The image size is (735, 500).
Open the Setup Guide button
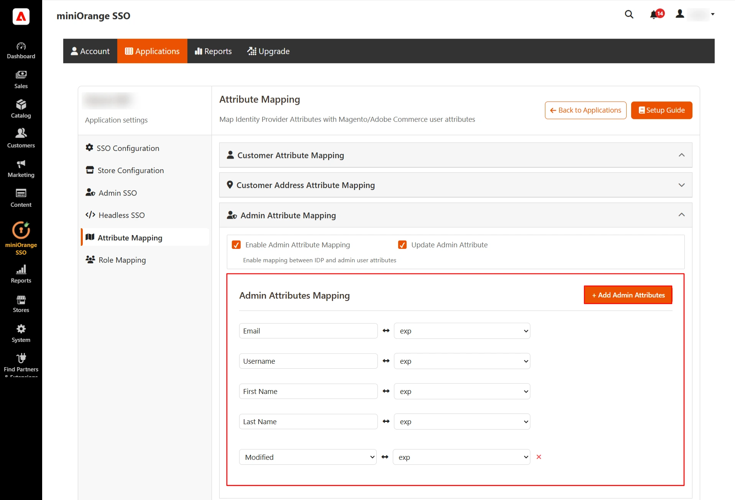pos(661,110)
